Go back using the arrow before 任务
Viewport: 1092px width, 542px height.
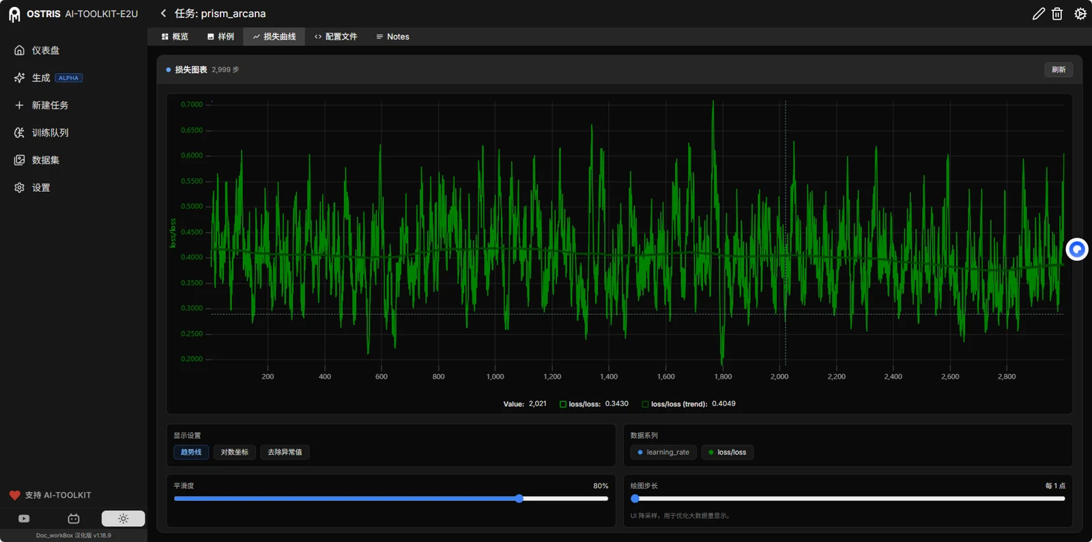point(163,14)
